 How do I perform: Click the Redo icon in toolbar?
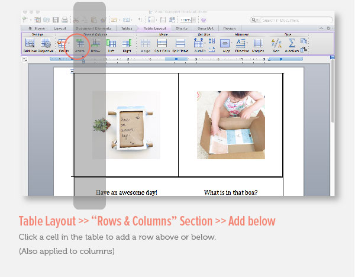pos(127,20)
